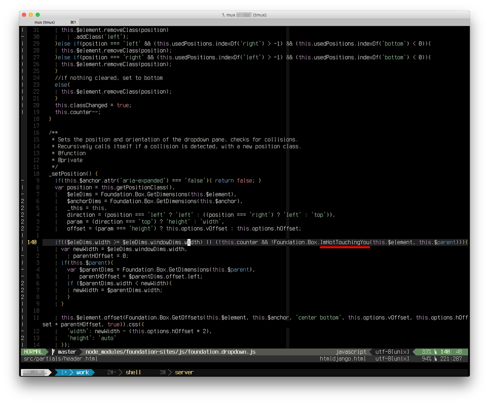Click file path 'foundation.dropdown.js' in statusline
Screen dimensions: 489x404
point(222,351)
